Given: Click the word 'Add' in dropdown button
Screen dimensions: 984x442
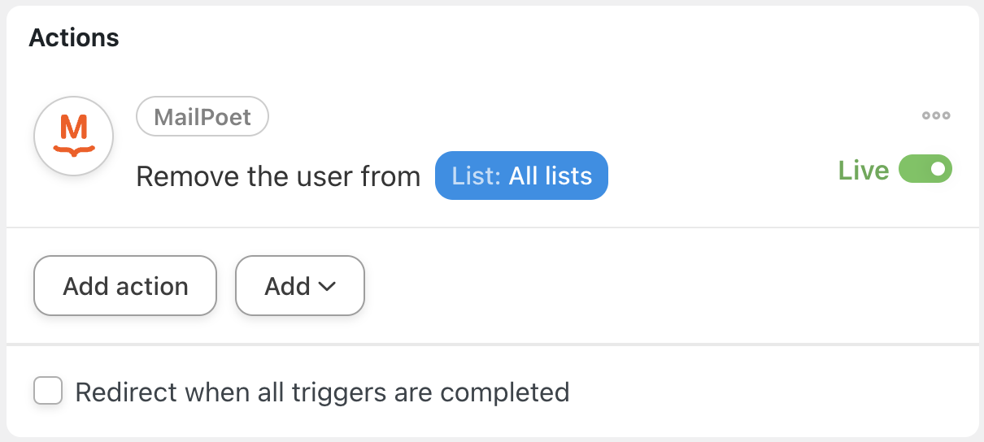Looking at the screenshot, I should click(x=287, y=287).
